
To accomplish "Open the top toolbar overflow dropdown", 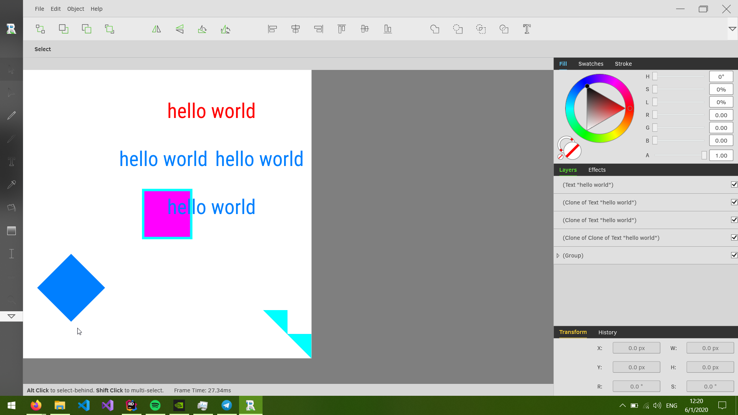I will (x=732, y=29).
